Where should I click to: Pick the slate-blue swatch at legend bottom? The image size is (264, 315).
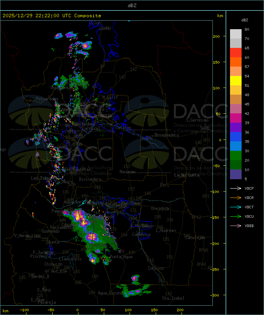click(x=236, y=174)
